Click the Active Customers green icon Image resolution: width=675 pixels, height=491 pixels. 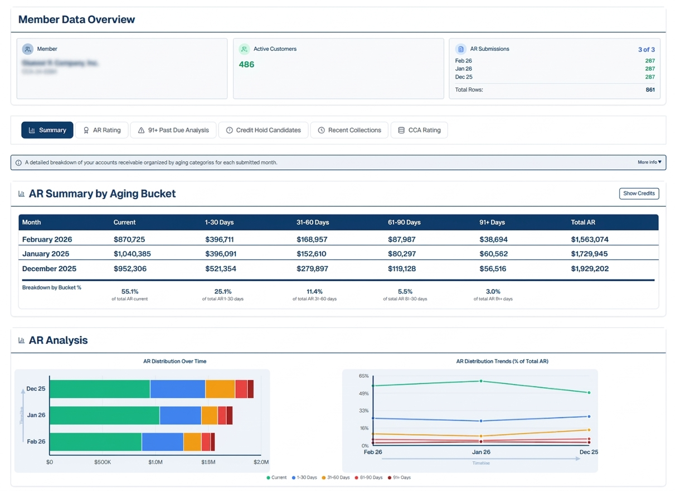tap(244, 49)
